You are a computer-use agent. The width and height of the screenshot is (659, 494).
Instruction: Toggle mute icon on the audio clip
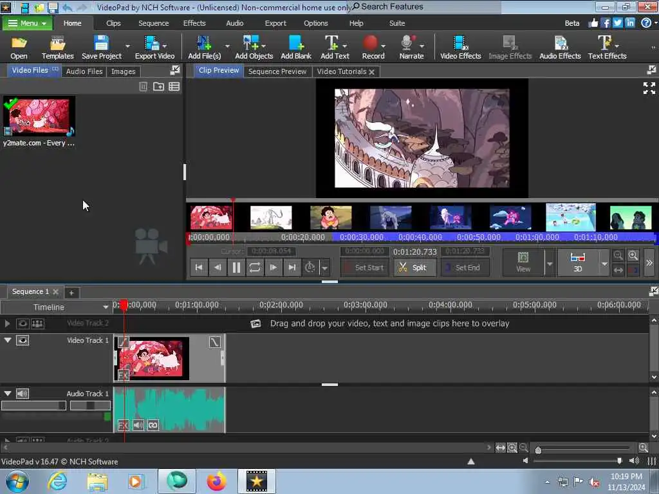pos(138,425)
